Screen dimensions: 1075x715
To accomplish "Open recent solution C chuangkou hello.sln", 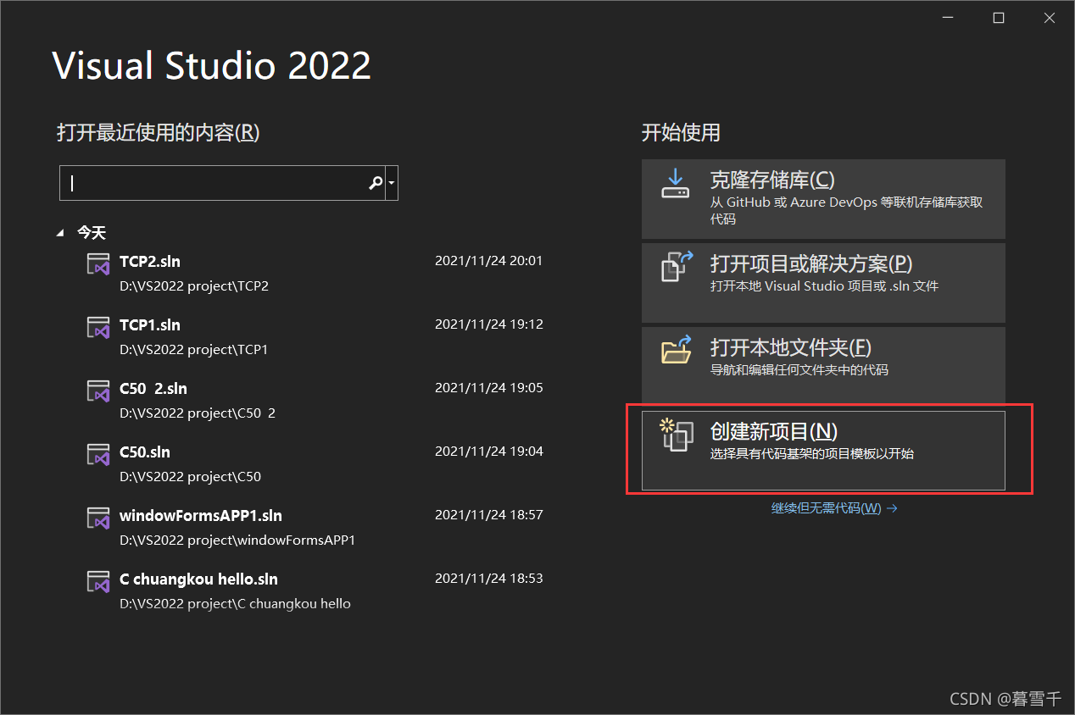I will 198,579.
